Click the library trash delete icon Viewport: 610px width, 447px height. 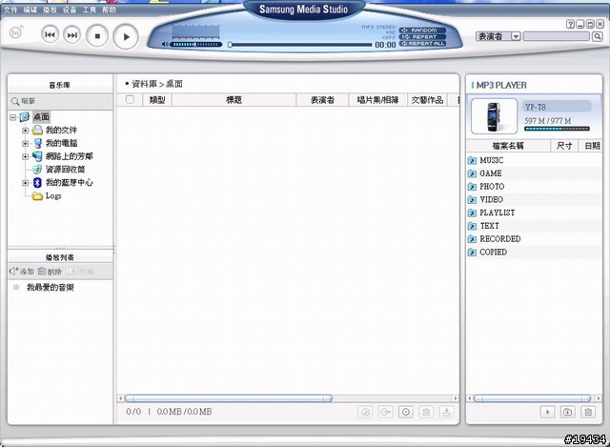pyautogui.click(x=426, y=412)
